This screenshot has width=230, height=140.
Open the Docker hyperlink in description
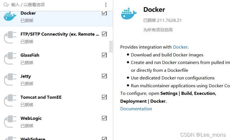(x=180, y=47)
